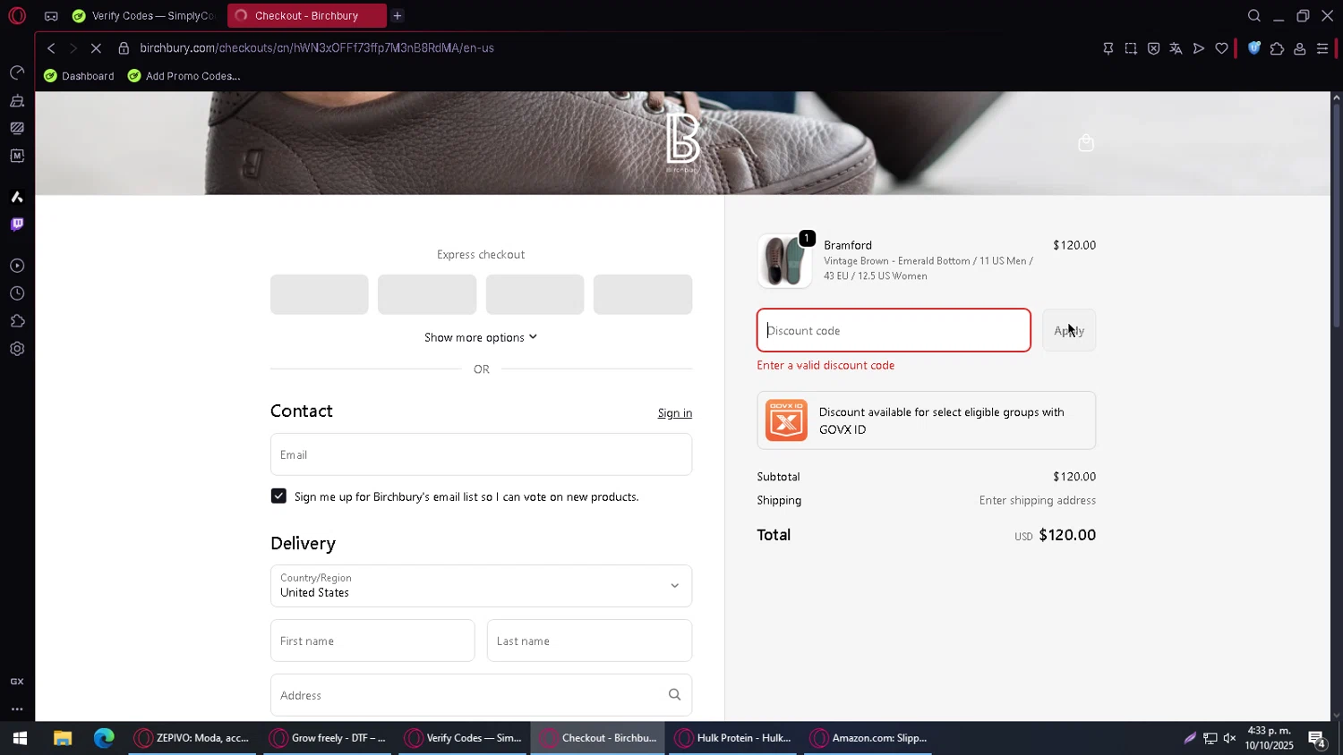The image size is (1343, 755).
Task: Open Easy Setup sliders icon
Action: [x=1322, y=48]
